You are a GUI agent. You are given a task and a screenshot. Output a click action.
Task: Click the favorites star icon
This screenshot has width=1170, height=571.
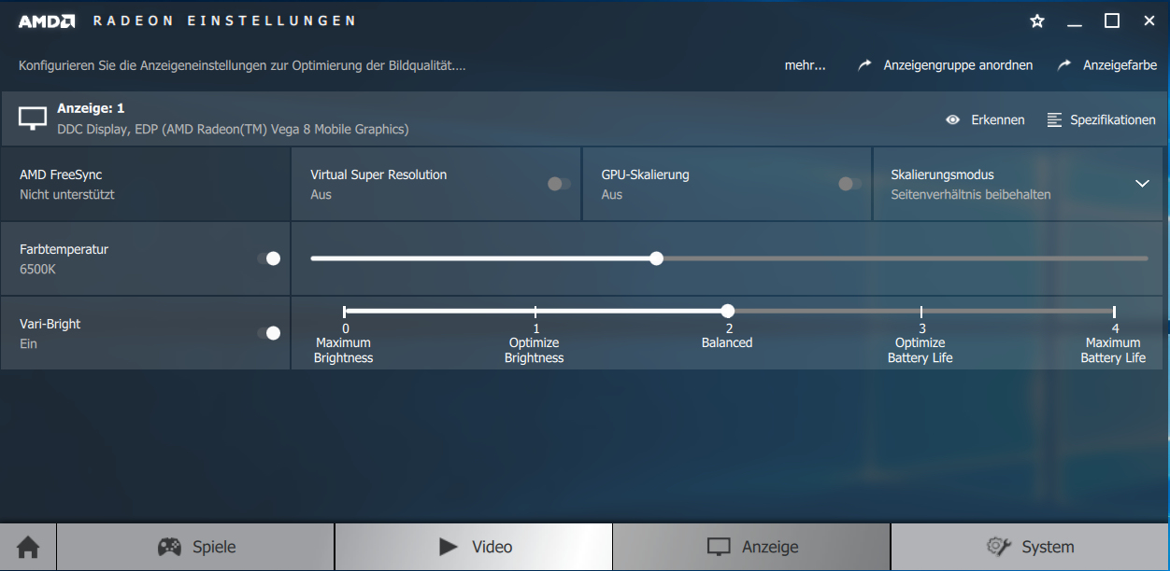[1037, 21]
